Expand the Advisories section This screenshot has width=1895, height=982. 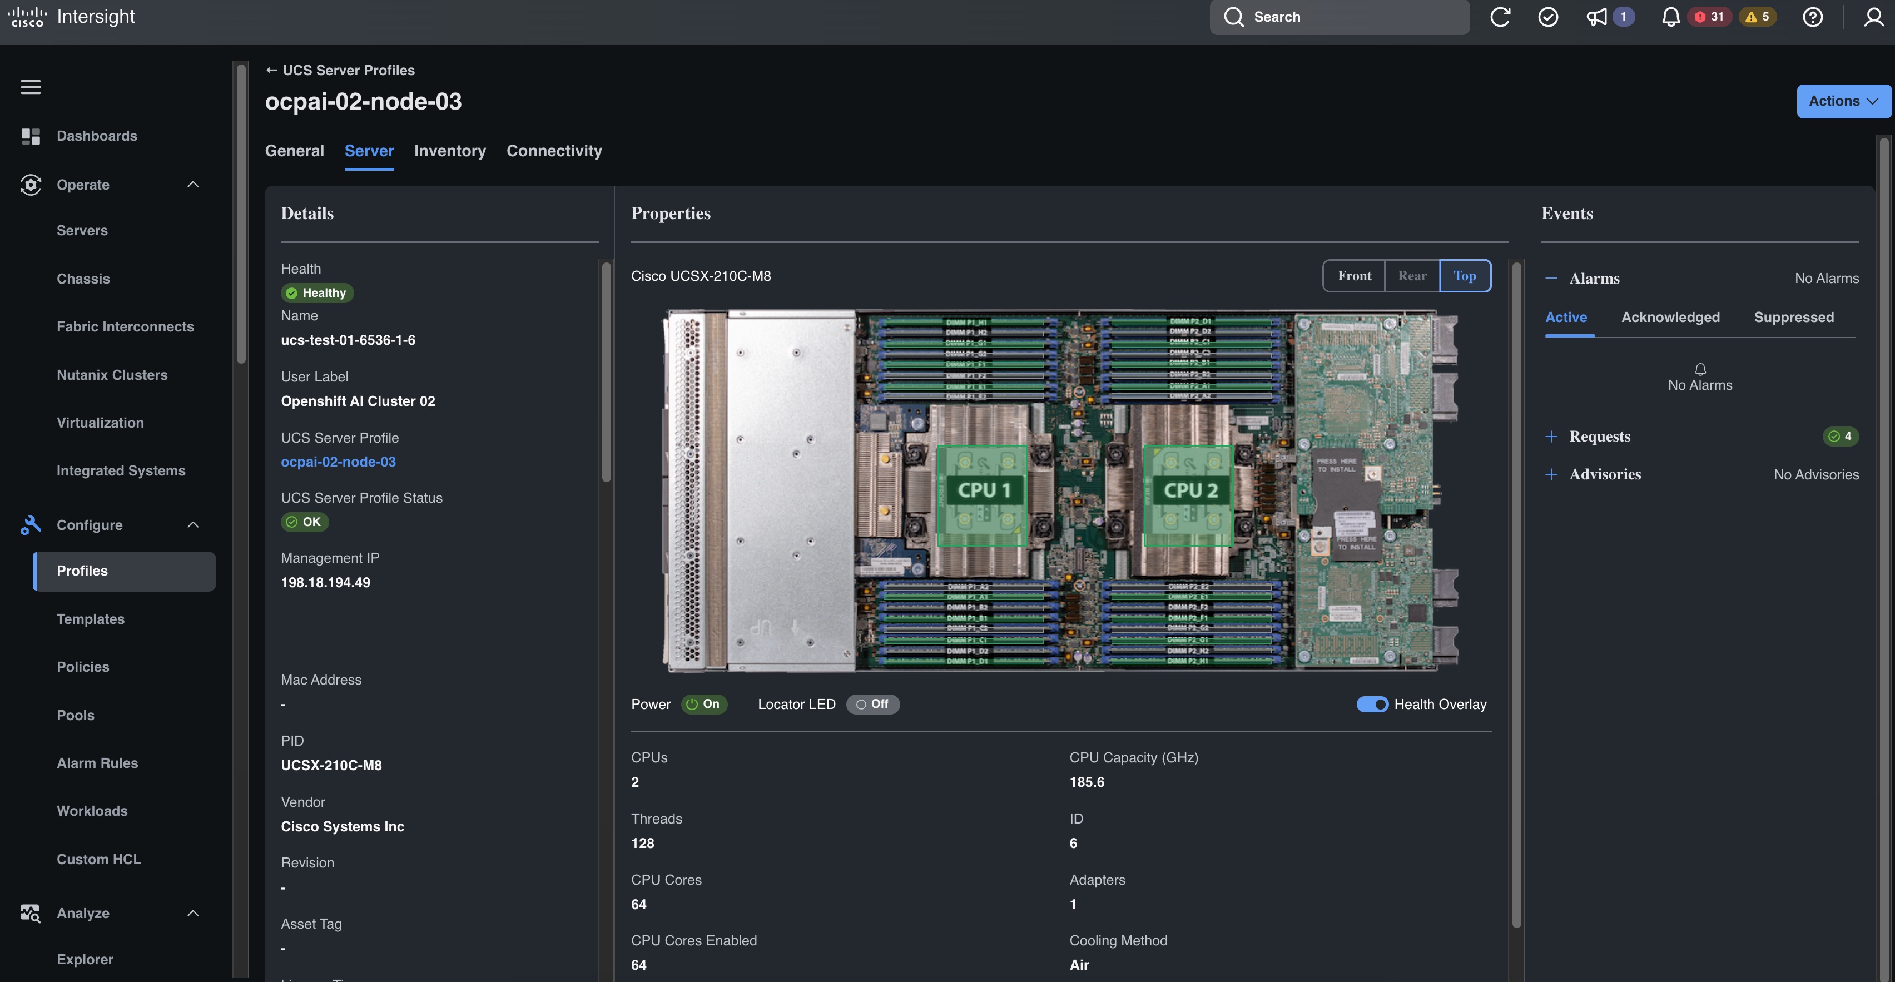point(1551,474)
